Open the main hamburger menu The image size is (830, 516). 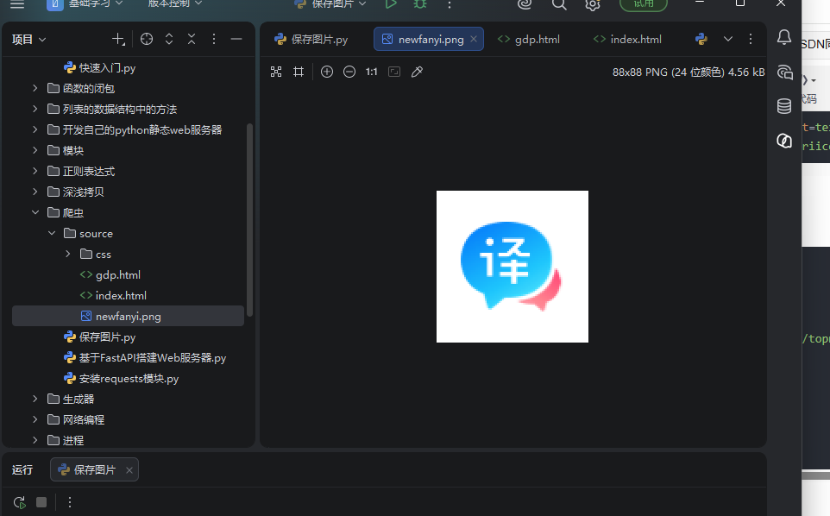click(x=17, y=4)
